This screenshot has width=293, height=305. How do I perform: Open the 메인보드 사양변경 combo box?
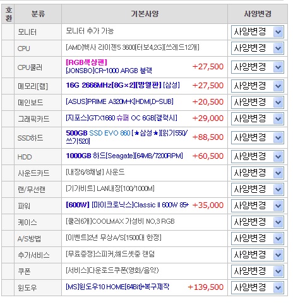coord(257,102)
